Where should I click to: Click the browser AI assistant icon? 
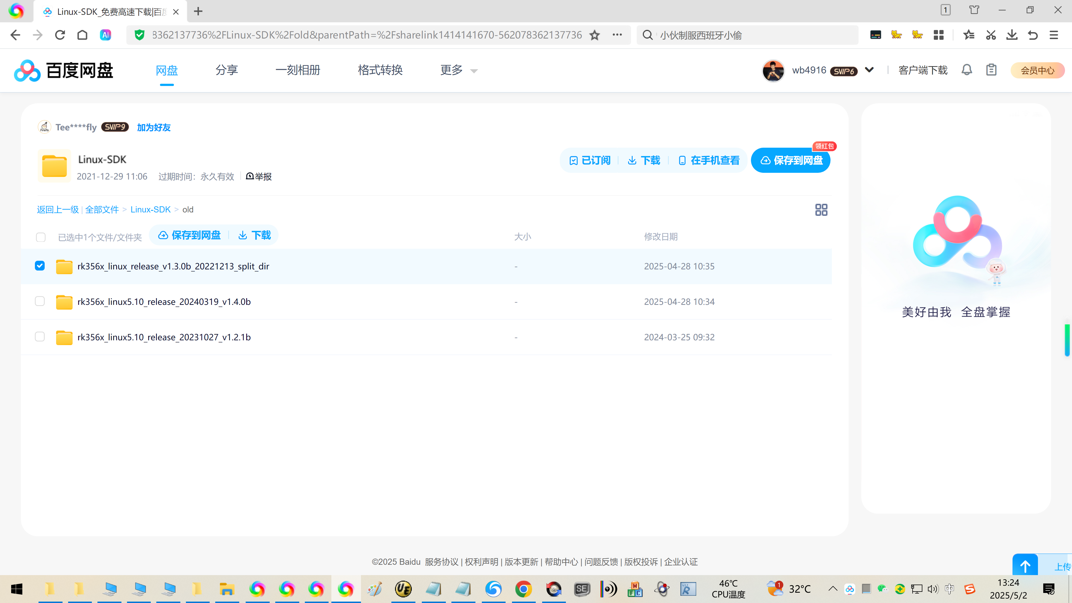tap(105, 35)
